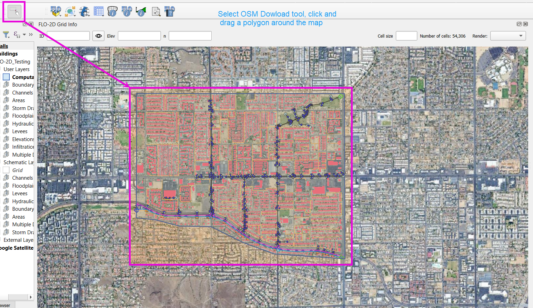Select the OSM Download tool icon
The width and height of the screenshot is (533, 308).
(x=14, y=12)
